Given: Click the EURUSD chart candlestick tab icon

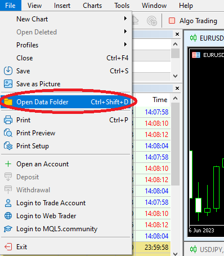Looking at the screenshot, I should (x=193, y=38).
